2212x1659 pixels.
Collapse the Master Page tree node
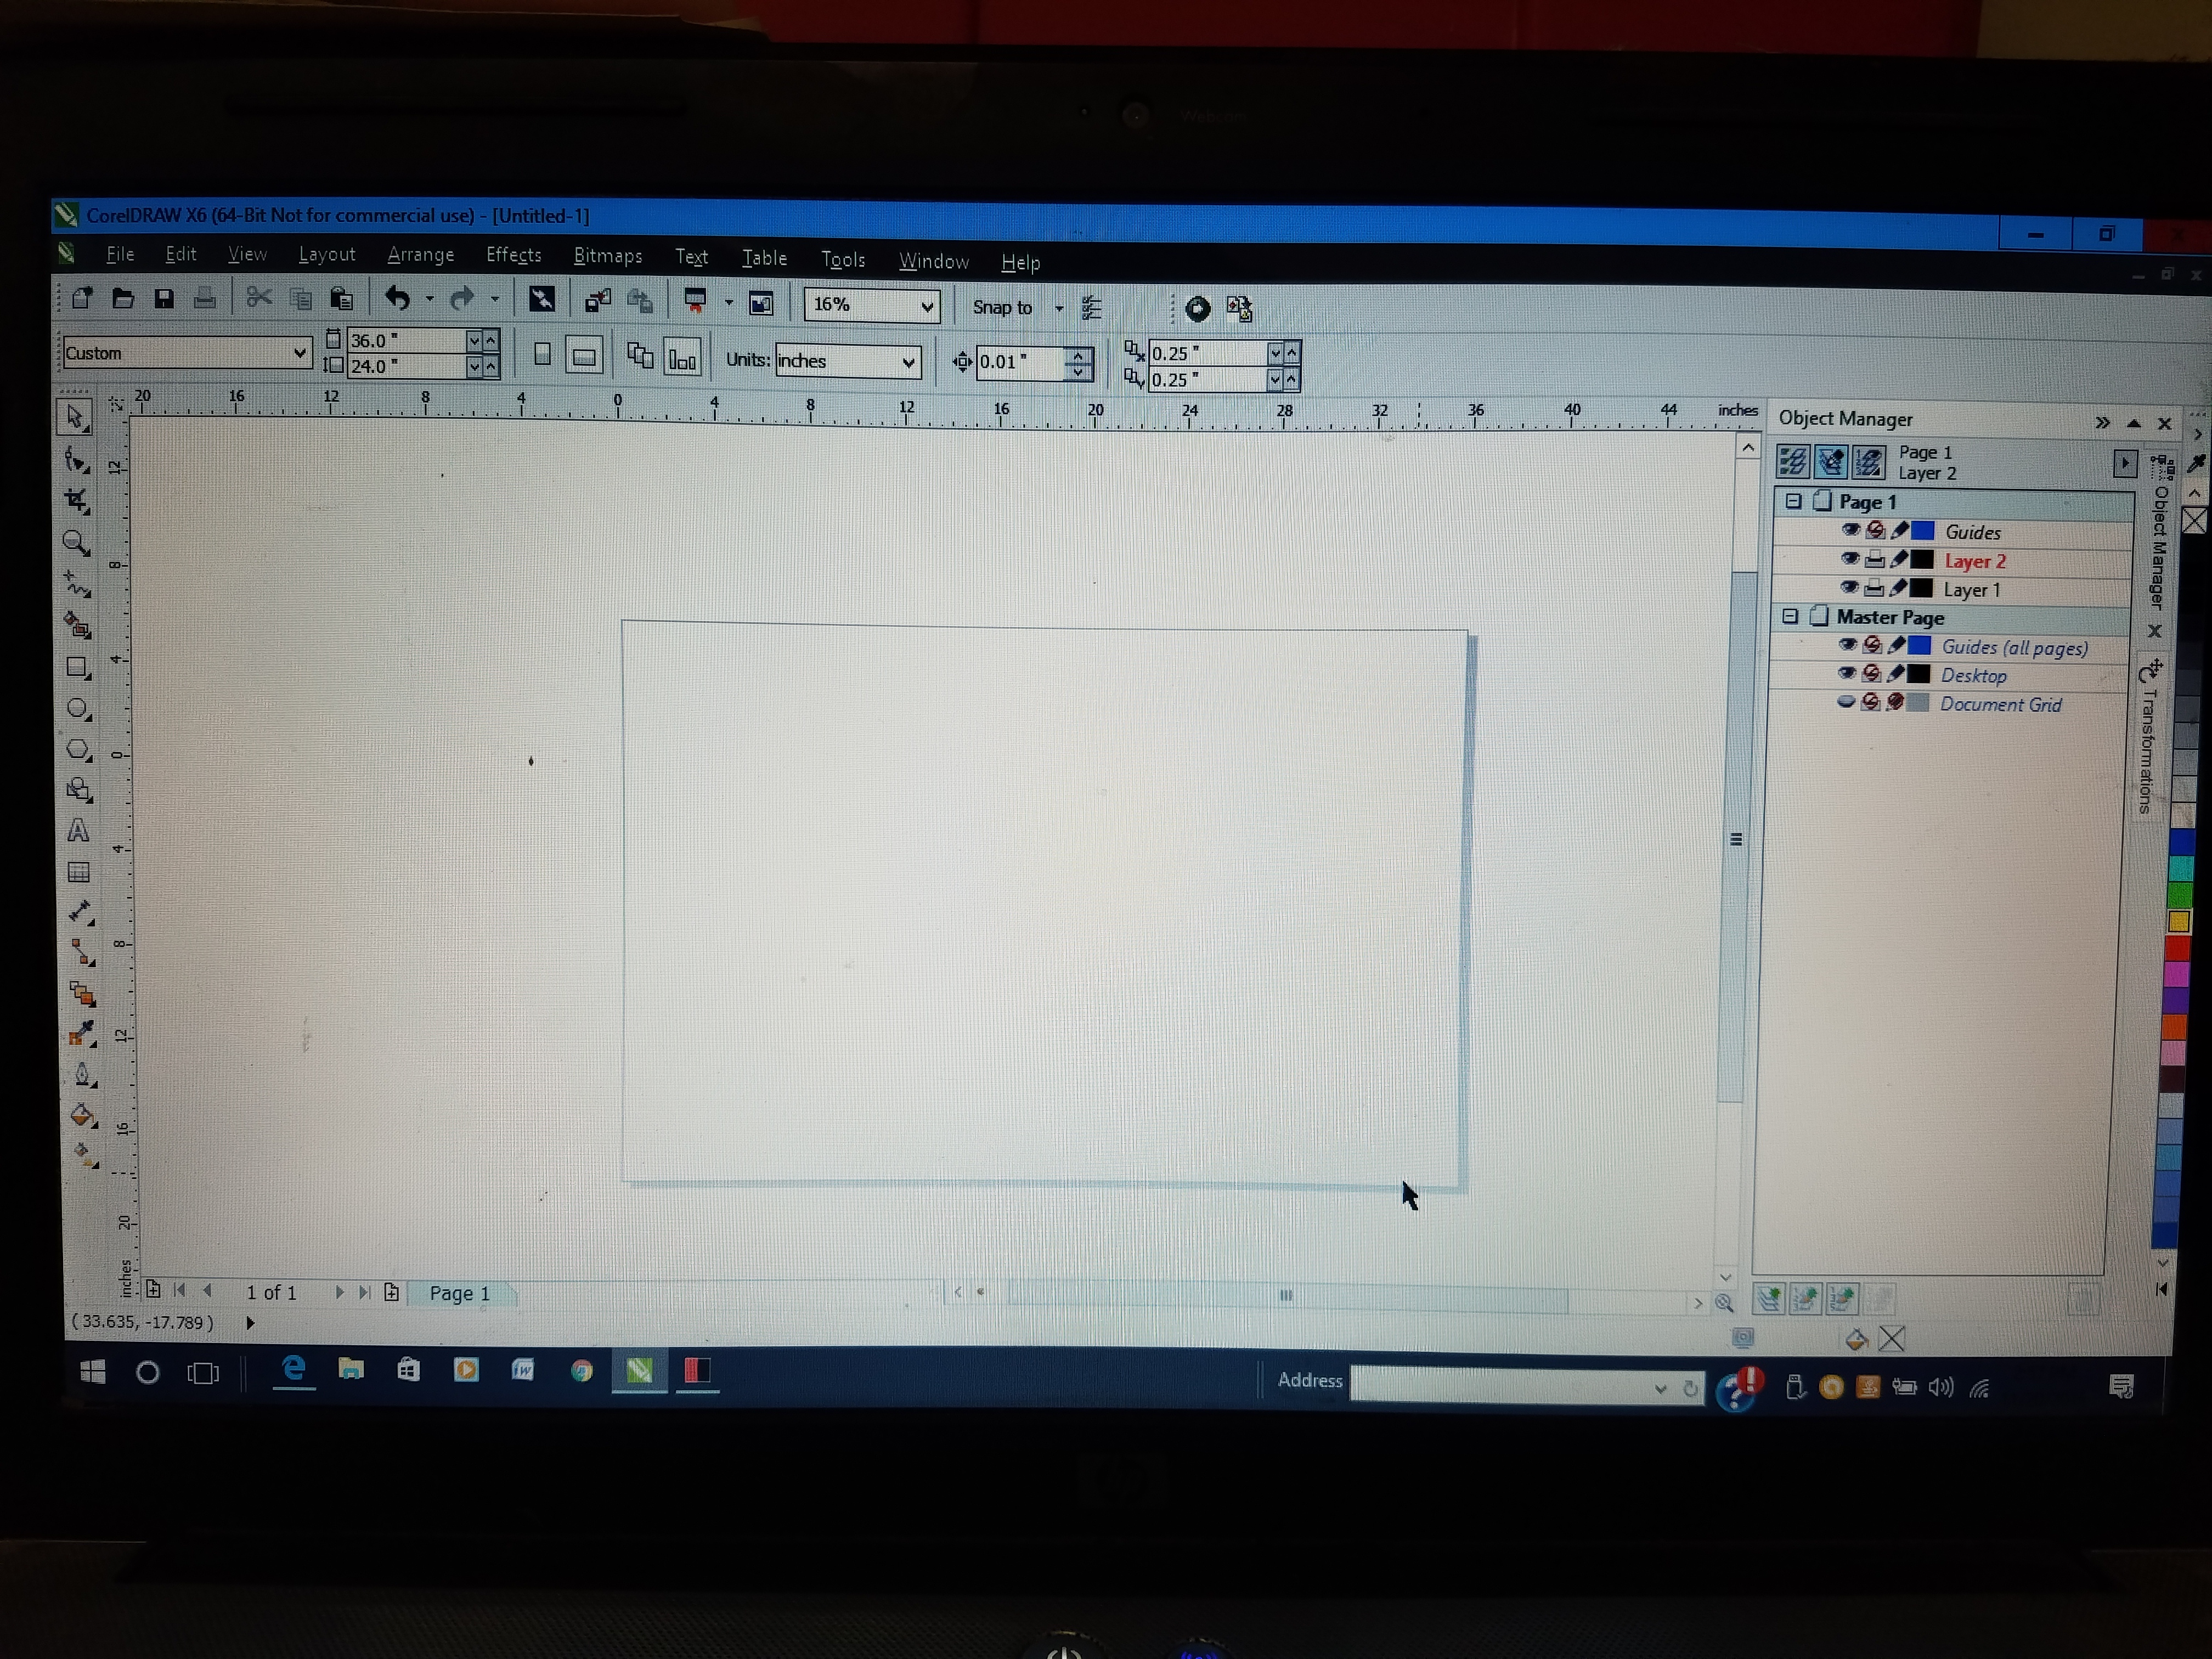1790,617
